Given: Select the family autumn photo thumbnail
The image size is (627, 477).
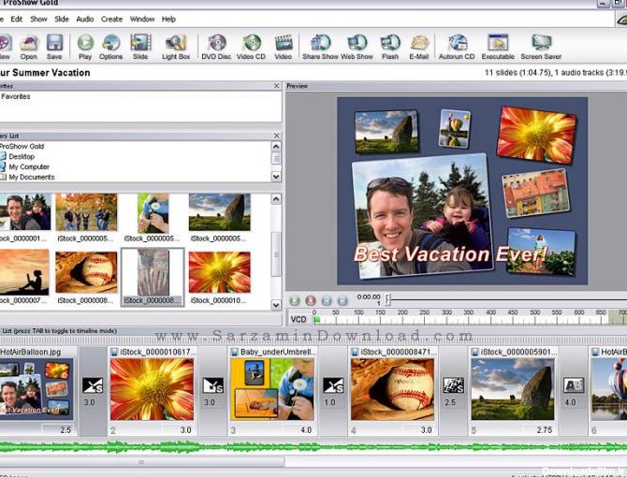Looking at the screenshot, I should [x=86, y=212].
